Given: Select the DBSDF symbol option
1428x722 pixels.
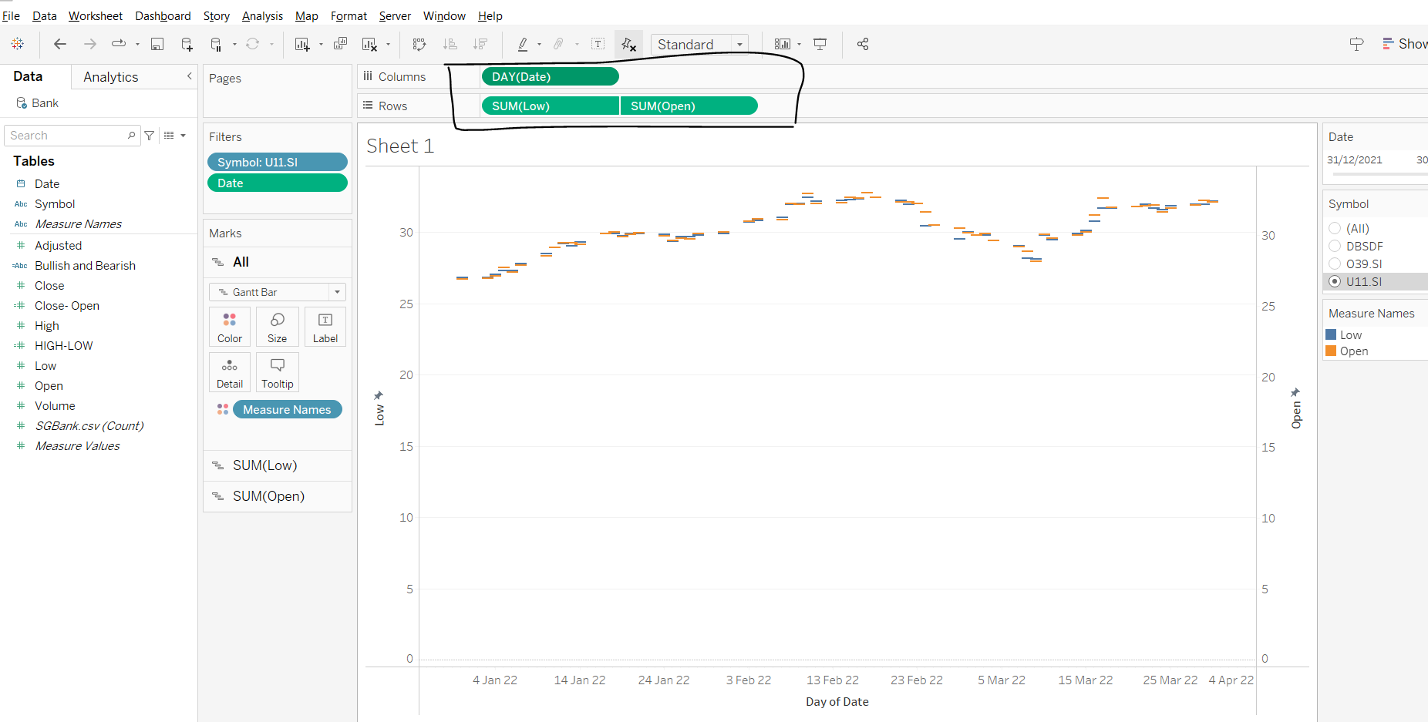Looking at the screenshot, I should [1335, 246].
